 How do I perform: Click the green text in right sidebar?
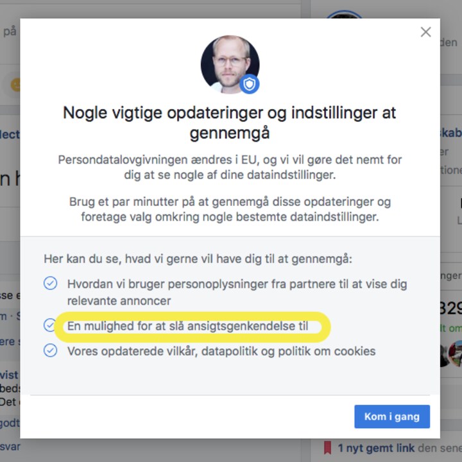[451, 328]
